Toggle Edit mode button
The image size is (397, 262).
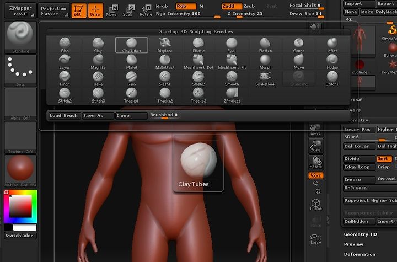click(79, 10)
